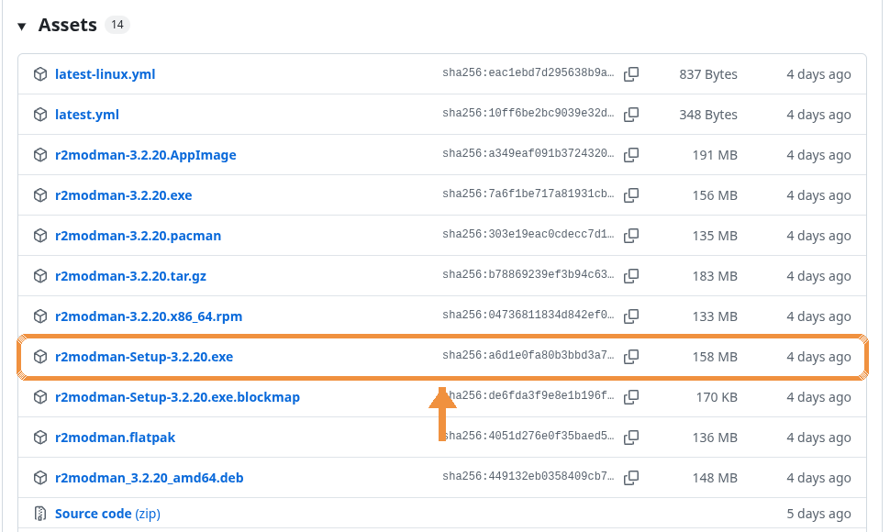890x532 pixels.
Task: Copy sha256 hash for r2modman-3.2.20.tar.gz
Action: point(631,276)
